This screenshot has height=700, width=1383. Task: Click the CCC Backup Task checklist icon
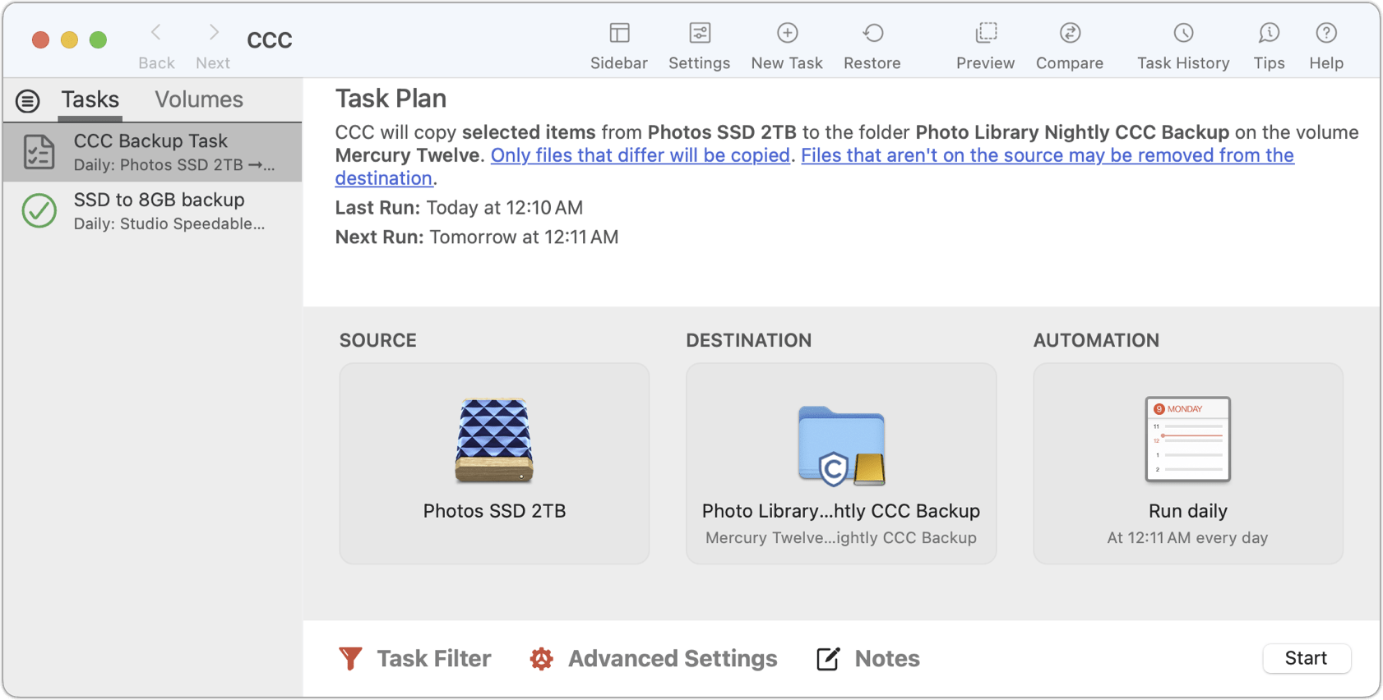39,152
